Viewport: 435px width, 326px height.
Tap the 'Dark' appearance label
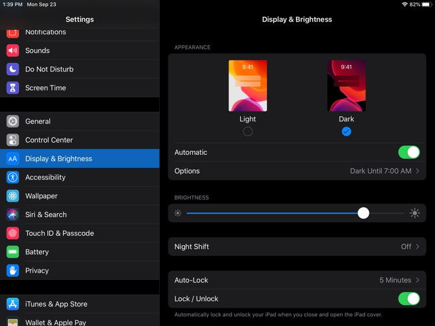(x=346, y=119)
